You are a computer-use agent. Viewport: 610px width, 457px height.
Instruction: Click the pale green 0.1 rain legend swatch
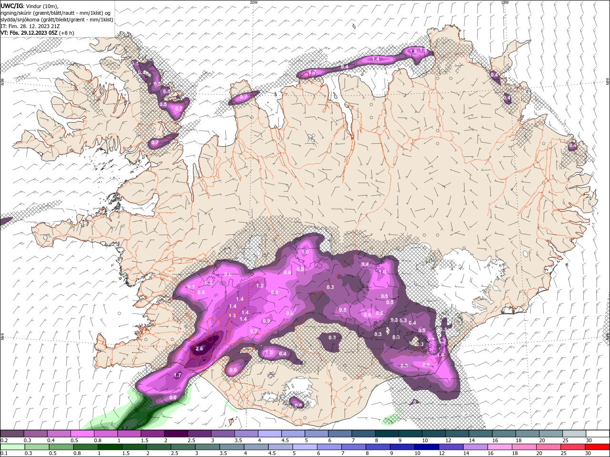tap(12, 447)
